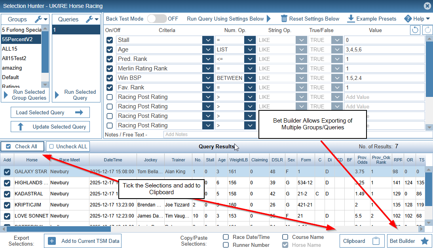433x248 pixels.
Task: Click the Bet Builder star icon
Action: pyautogui.click(x=424, y=241)
